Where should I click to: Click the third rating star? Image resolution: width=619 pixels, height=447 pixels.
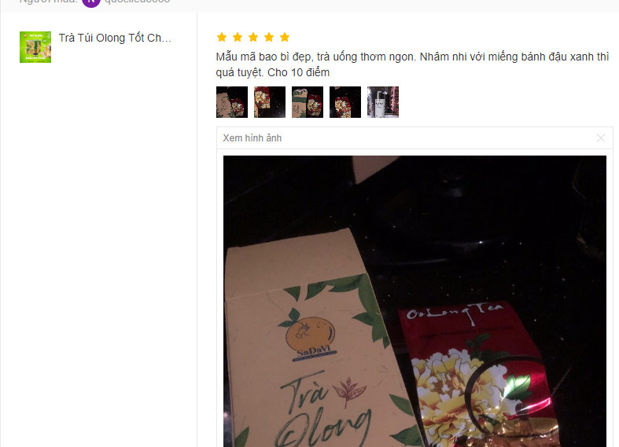(253, 37)
